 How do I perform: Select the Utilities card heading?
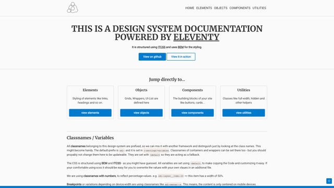[244, 90]
